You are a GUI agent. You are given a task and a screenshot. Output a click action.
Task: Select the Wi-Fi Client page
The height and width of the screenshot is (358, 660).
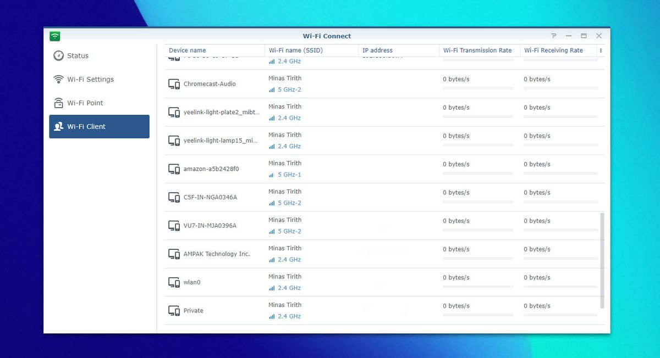[x=99, y=127]
